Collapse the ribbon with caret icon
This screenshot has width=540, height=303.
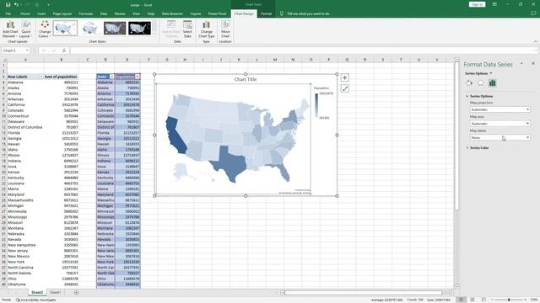tap(536, 41)
